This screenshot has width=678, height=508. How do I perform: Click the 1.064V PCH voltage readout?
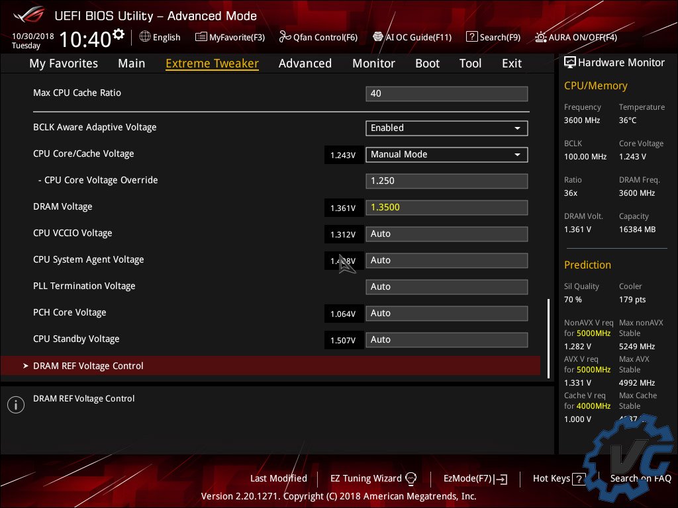click(x=343, y=314)
